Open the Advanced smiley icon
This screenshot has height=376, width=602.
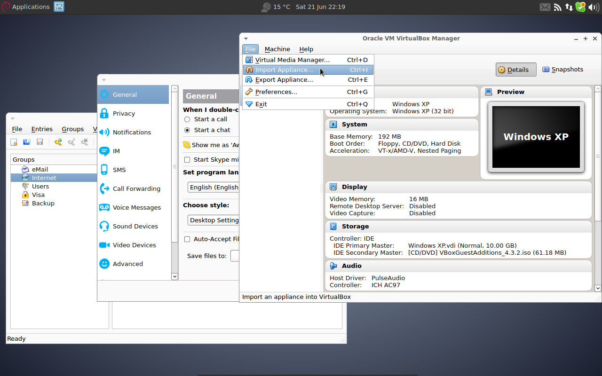pyautogui.click(x=104, y=264)
